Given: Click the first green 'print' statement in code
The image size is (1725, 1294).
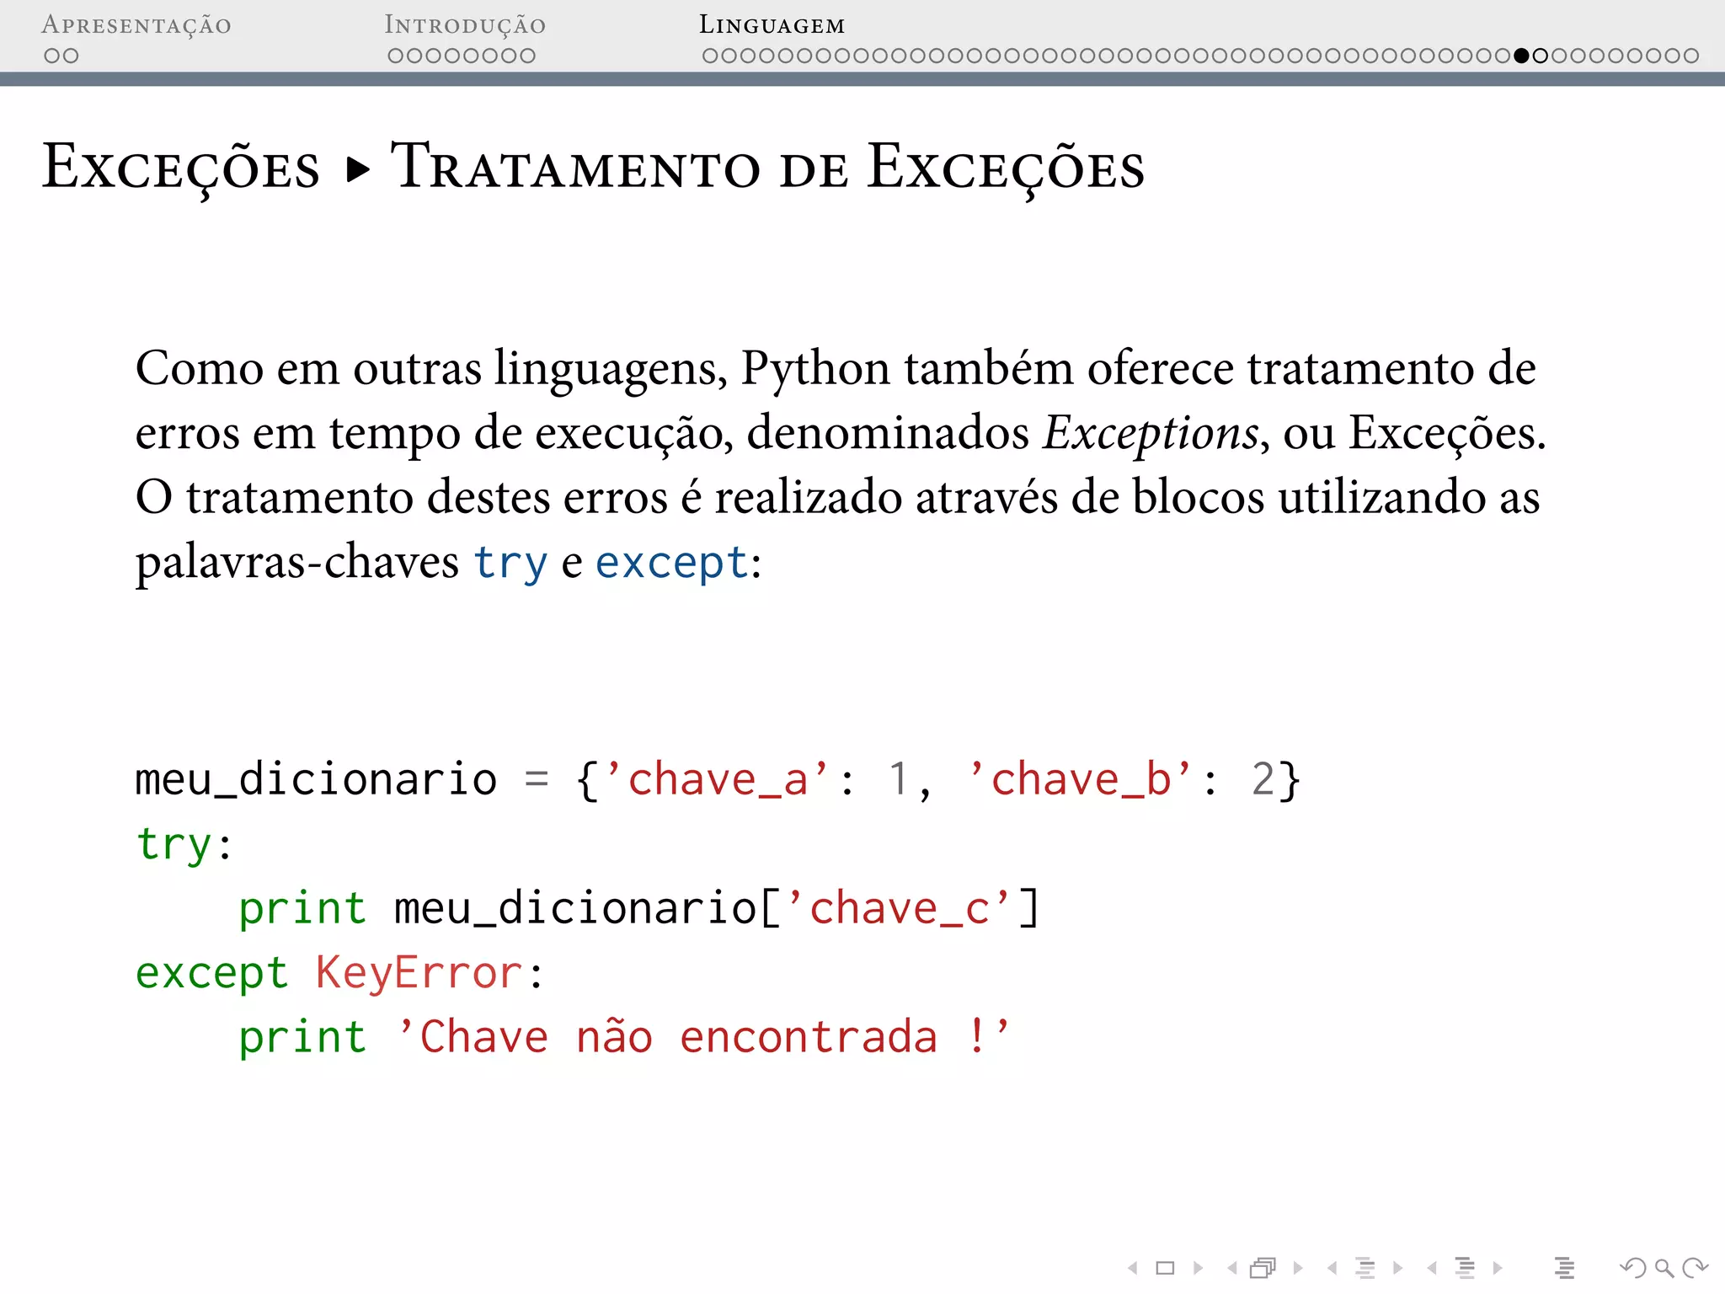Looking at the screenshot, I should pyautogui.click(x=302, y=909).
